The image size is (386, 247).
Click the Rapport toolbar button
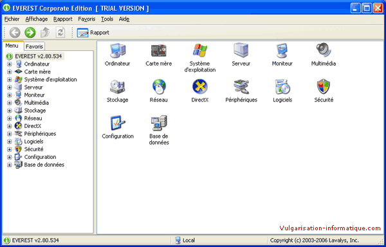pos(93,32)
